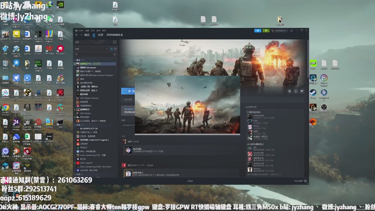Go back with Steam's left arrow button
Viewport: 375px width, 211px height.
point(76,35)
